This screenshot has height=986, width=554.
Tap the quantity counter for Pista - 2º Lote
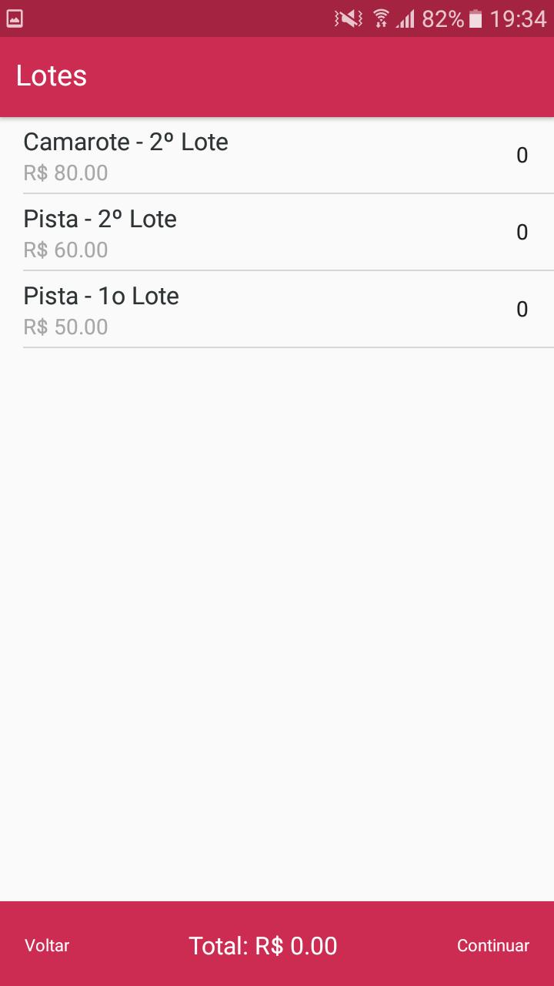click(x=522, y=233)
